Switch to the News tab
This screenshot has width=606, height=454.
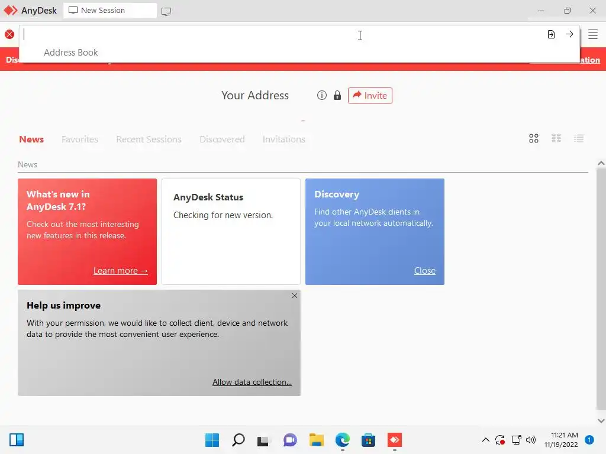coord(31,139)
